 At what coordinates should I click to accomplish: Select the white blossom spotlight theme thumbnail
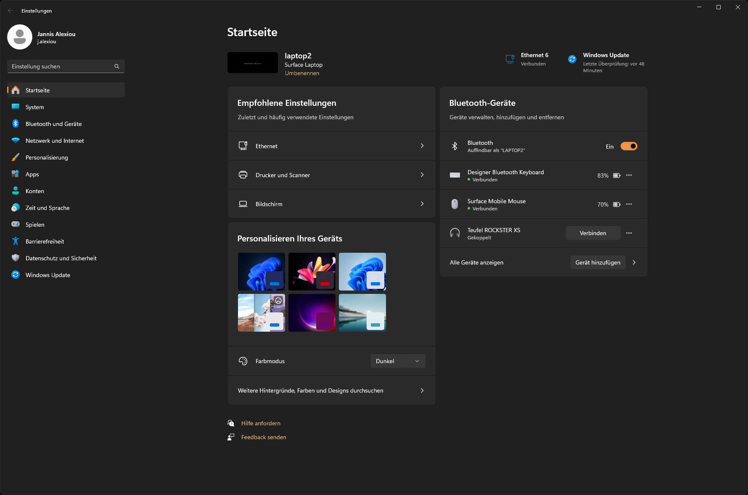pos(262,313)
